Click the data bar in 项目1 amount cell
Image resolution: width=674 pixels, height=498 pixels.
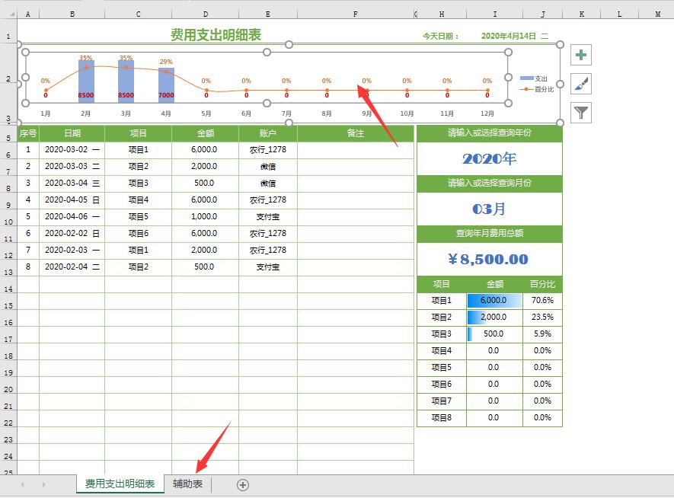pyautogui.click(x=480, y=300)
